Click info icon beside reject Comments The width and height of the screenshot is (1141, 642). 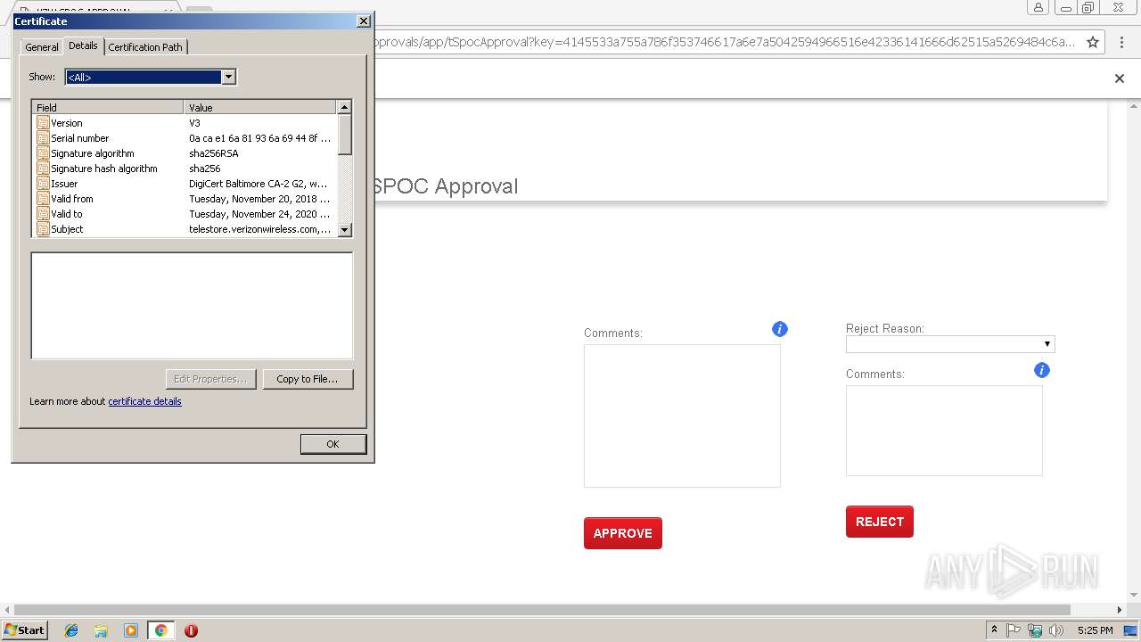point(1042,370)
